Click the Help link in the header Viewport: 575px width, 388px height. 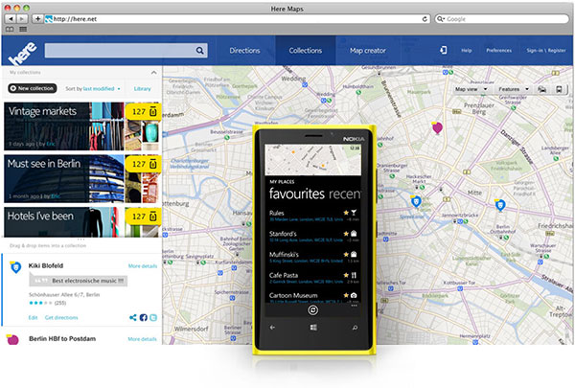pos(467,50)
